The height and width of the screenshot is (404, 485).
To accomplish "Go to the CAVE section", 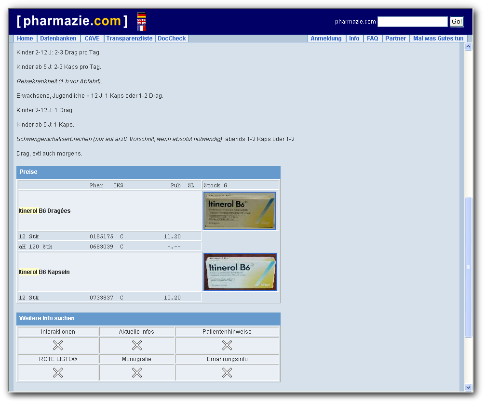I will (92, 39).
